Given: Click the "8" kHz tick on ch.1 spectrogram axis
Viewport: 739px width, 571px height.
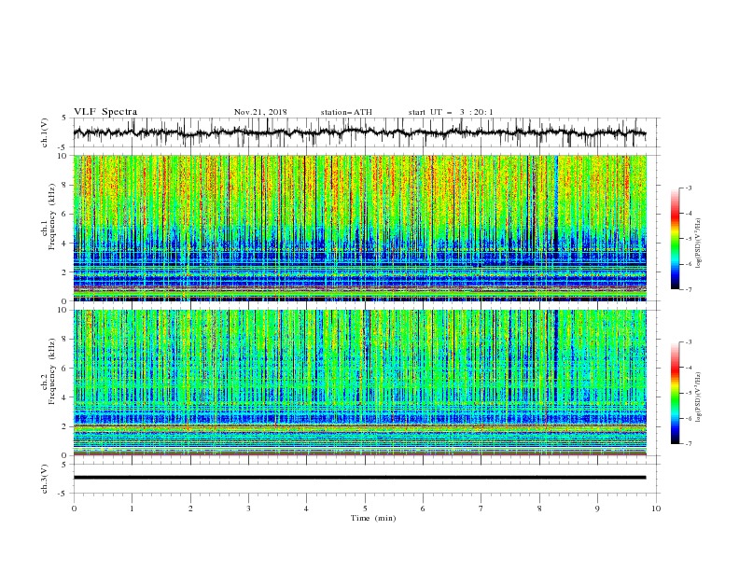Looking at the screenshot, I should (x=64, y=185).
